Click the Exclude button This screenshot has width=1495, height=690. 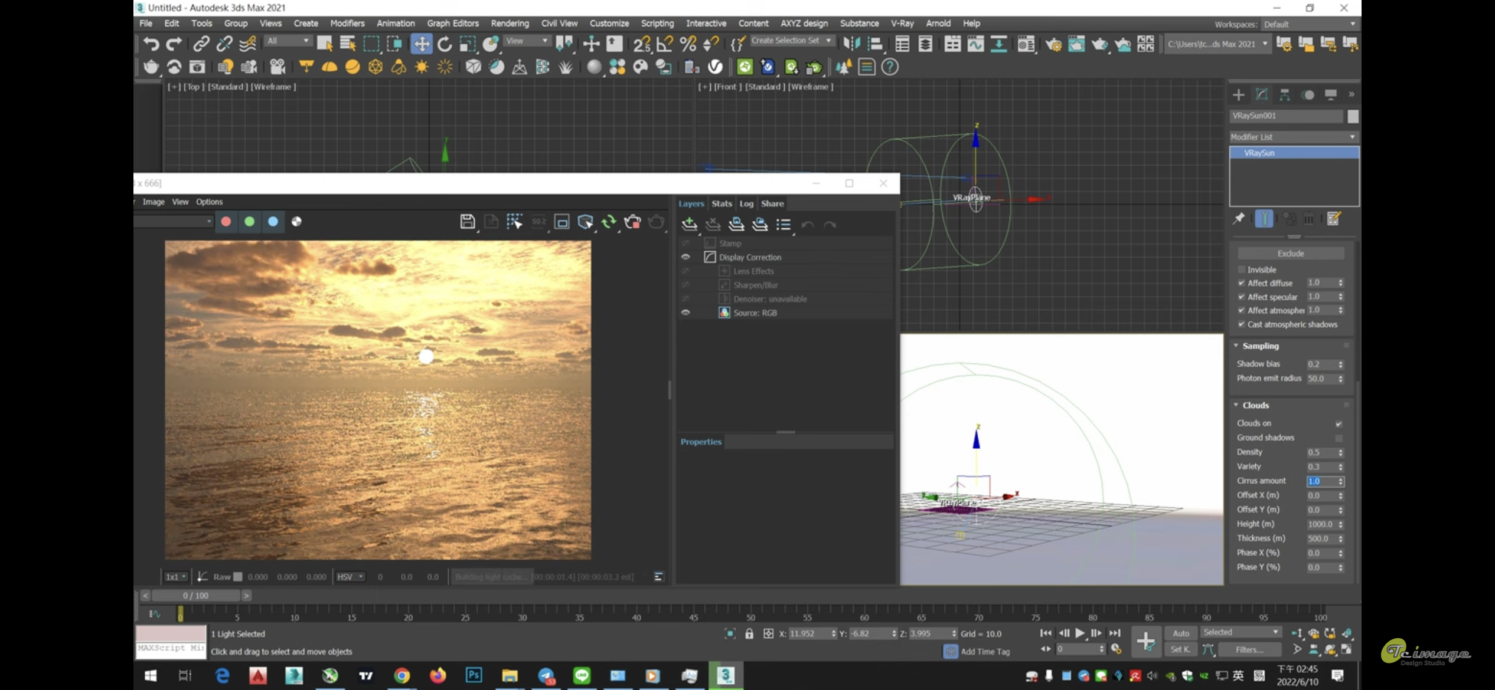tap(1291, 254)
